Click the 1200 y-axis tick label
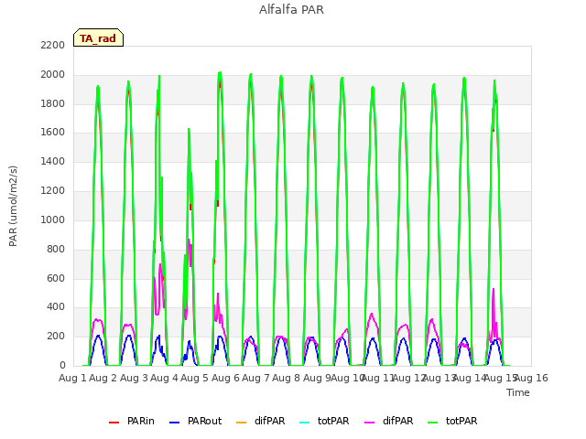 53,190
